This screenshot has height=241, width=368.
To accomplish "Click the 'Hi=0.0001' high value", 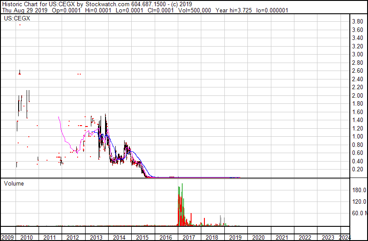I will pos(98,10).
